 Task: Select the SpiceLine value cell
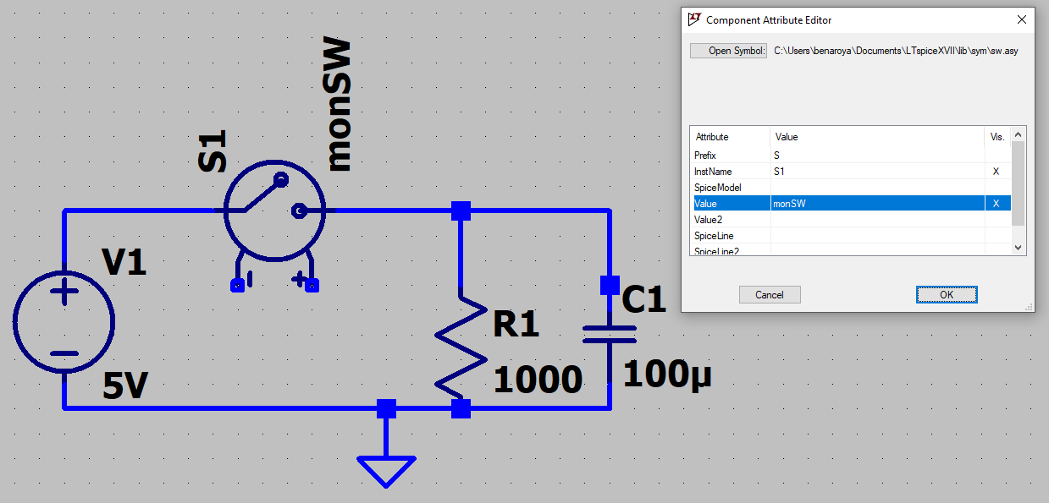coord(876,236)
